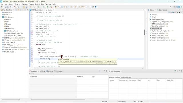
Task: Switch to HTTP_Example.ioc editor tab
Action: pyautogui.click(x=36, y=10)
